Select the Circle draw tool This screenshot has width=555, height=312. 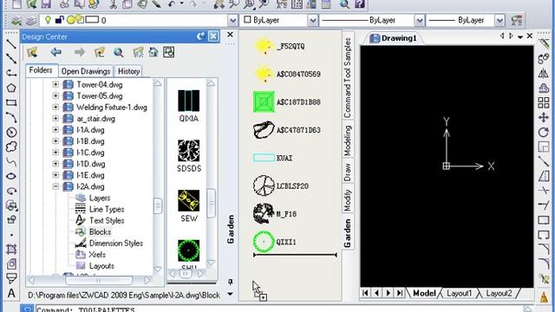(11, 132)
